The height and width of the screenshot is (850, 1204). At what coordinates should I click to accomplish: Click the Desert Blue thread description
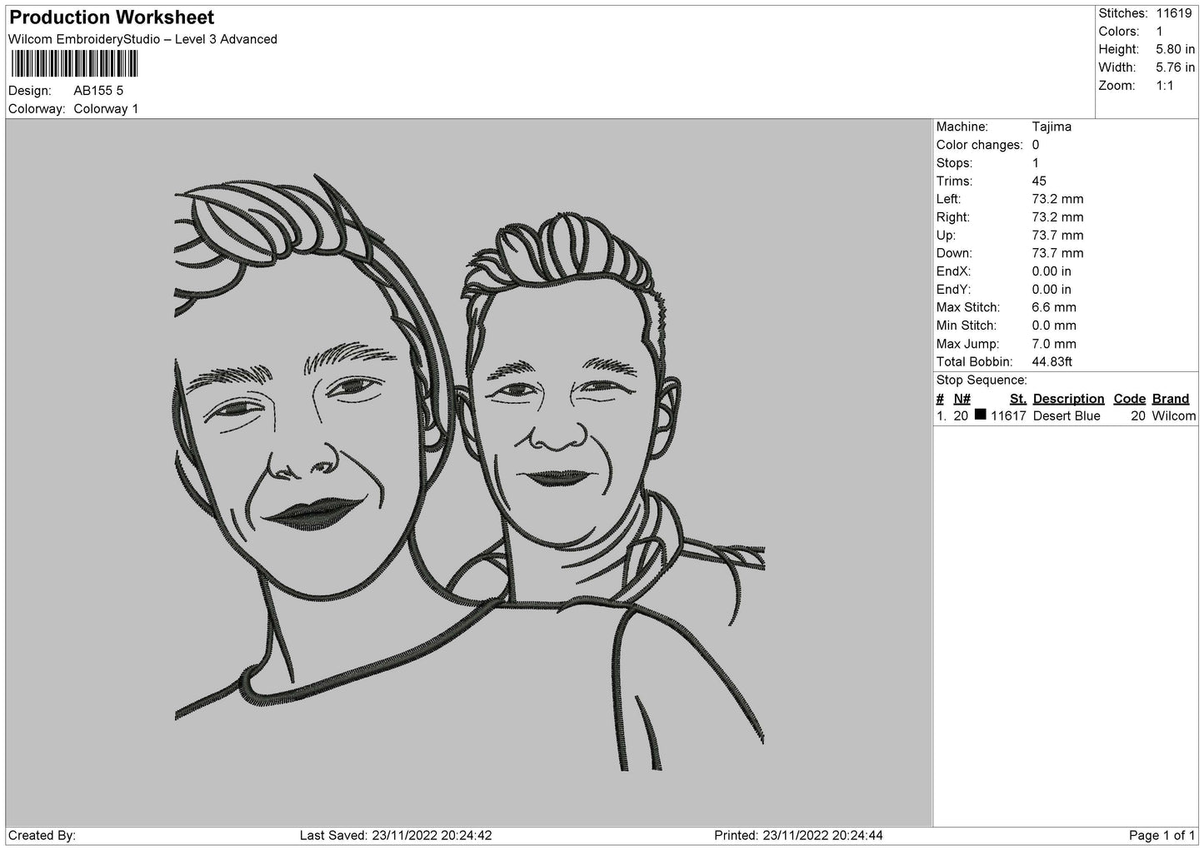tap(1067, 416)
